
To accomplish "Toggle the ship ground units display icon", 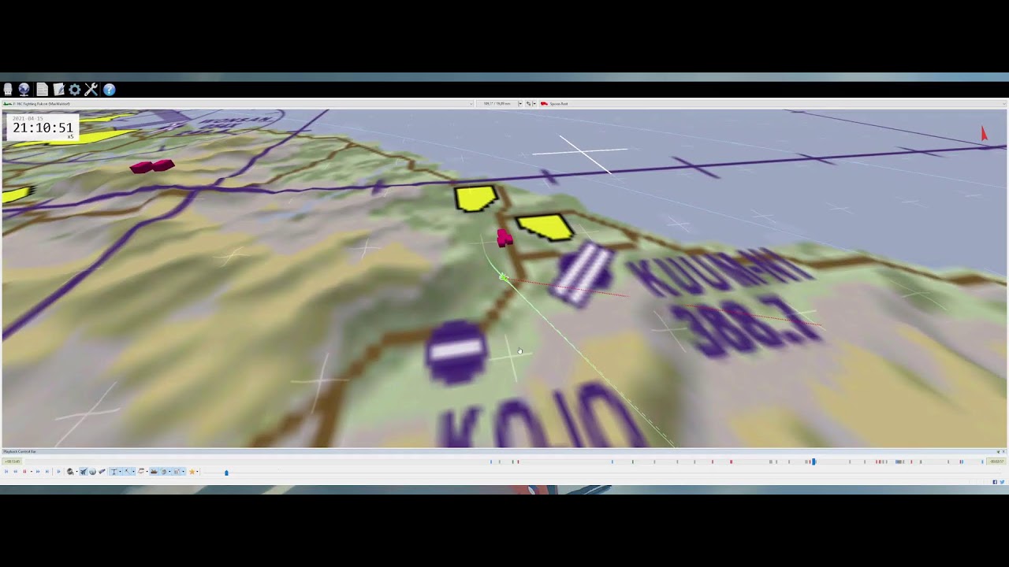I will (154, 472).
